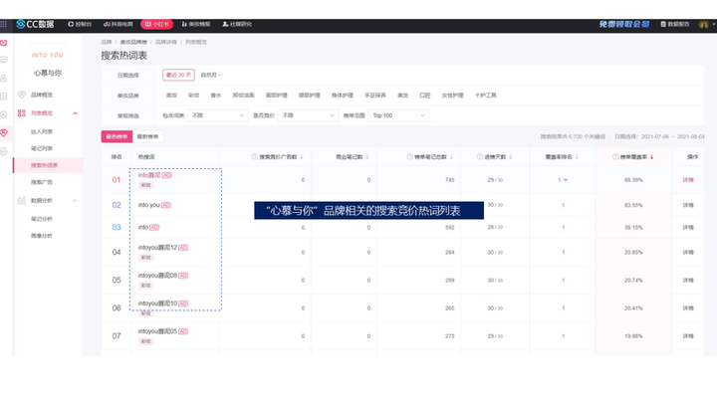The image size is (717, 403).
Task: Filter by 底妆 category
Action: [171, 96]
